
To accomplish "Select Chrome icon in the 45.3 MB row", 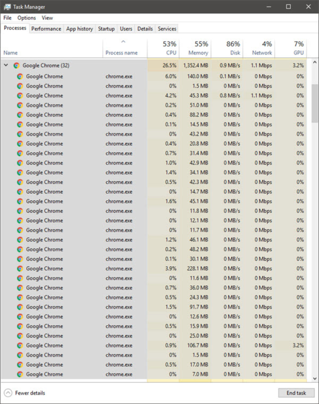I will pyautogui.click(x=20, y=96).
